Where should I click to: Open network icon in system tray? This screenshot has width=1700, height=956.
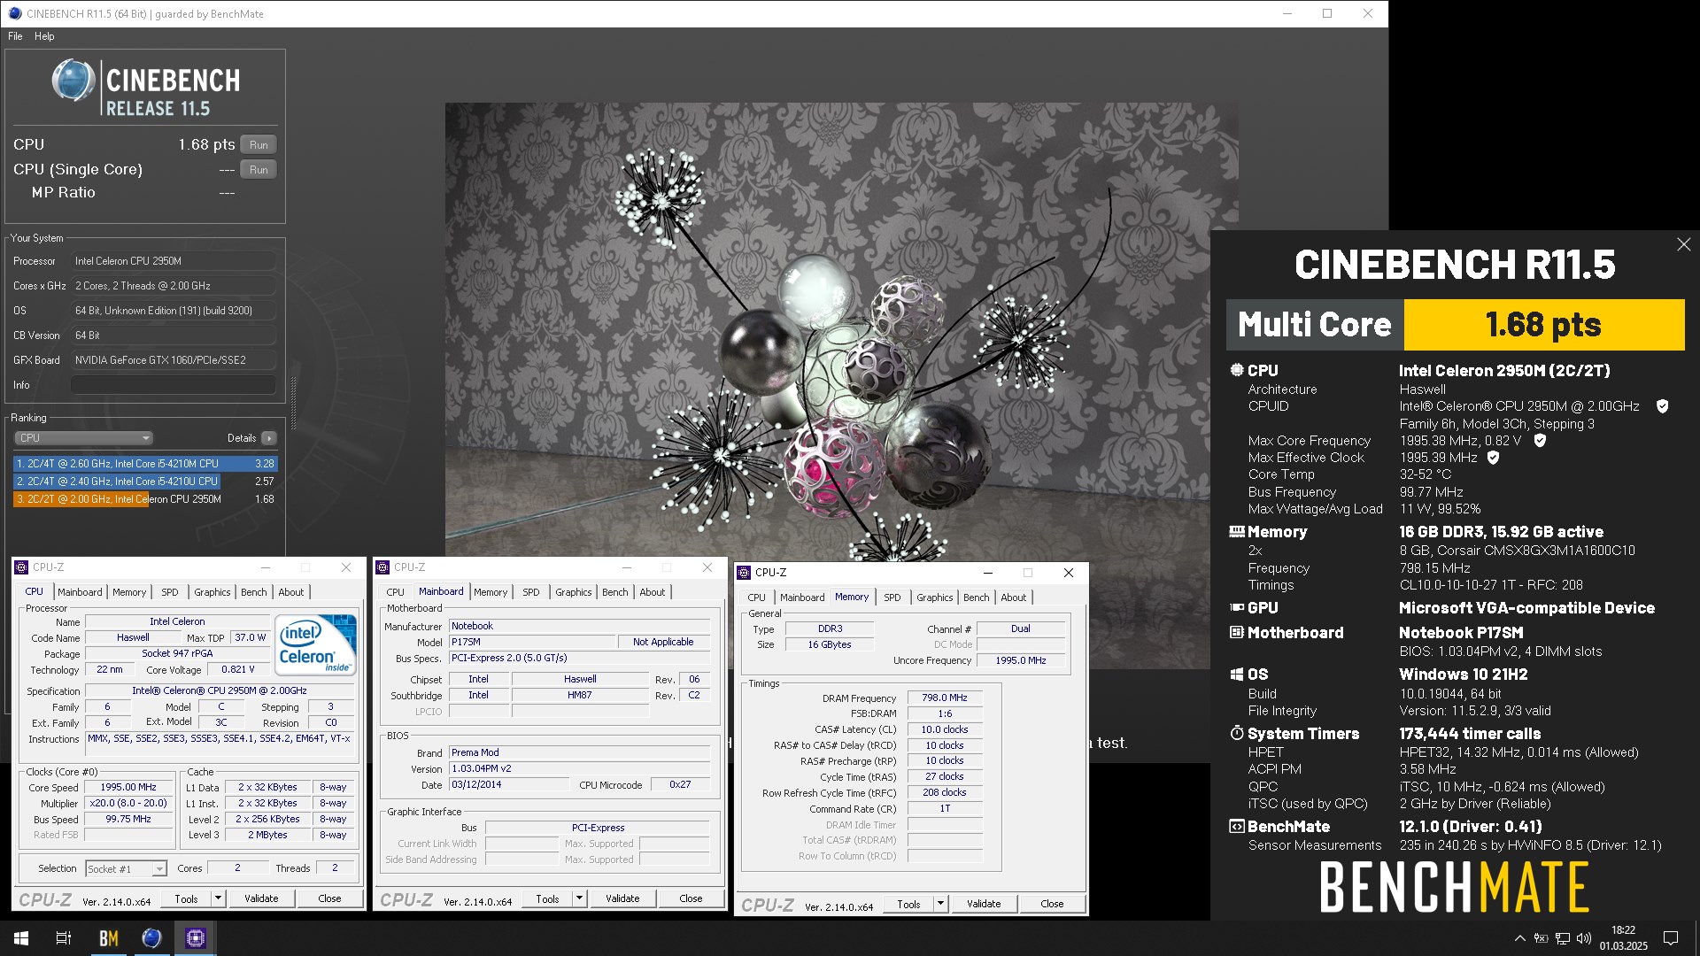(x=1563, y=938)
